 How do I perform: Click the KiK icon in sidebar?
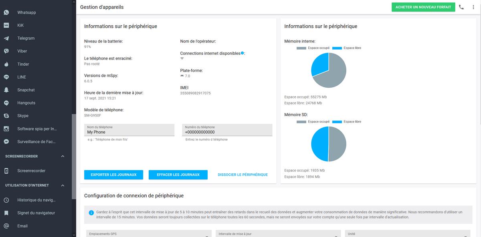coord(6,25)
